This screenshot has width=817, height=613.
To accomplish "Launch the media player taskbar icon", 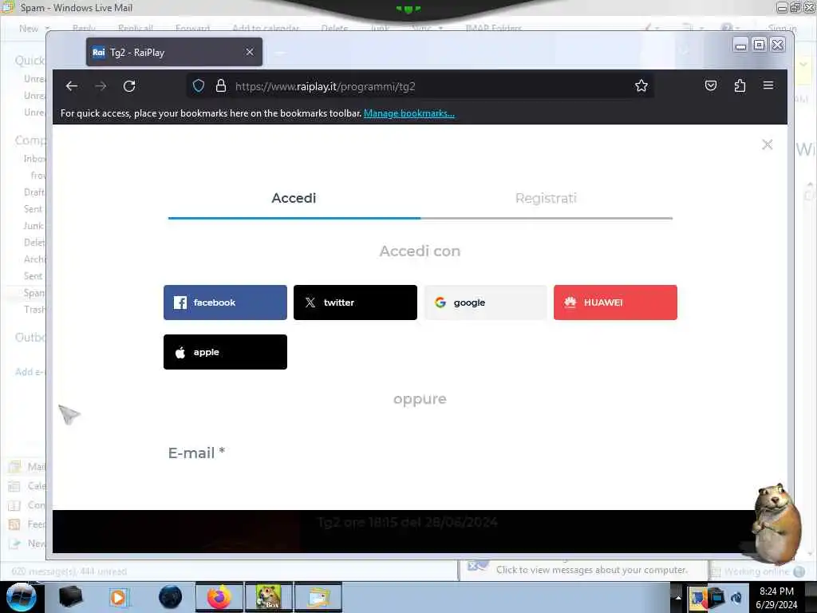I will pos(118,597).
